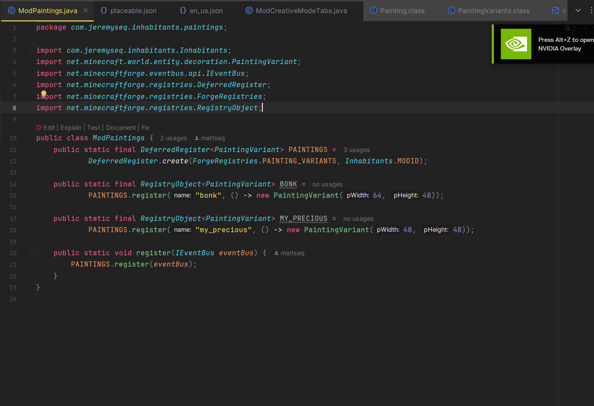Click the braces icon on placeable.json tab
This screenshot has height=406, width=594.
(x=104, y=10)
